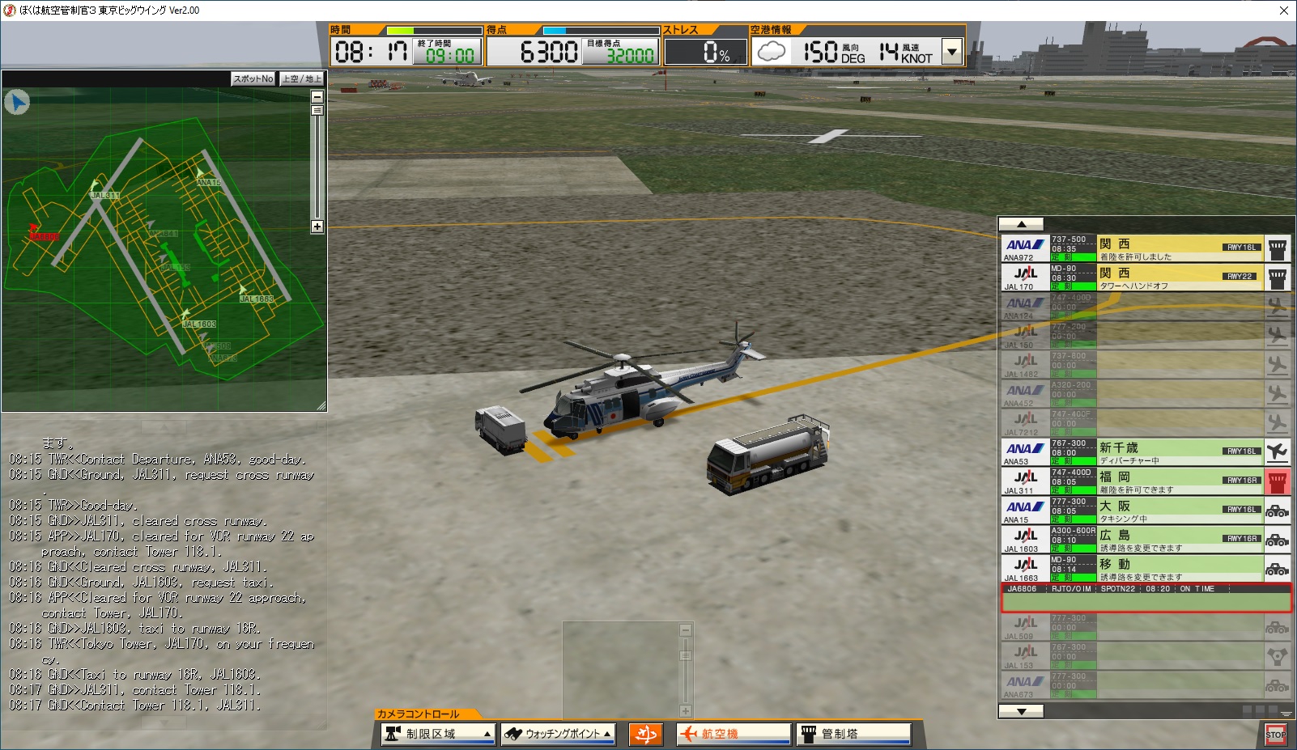The image size is (1297, 750).
Task: Click the orange free camera rotation icon
Action: click(x=646, y=734)
